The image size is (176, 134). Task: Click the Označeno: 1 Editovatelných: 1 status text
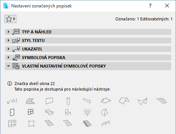pyautogui.click(x=144, y=19)
